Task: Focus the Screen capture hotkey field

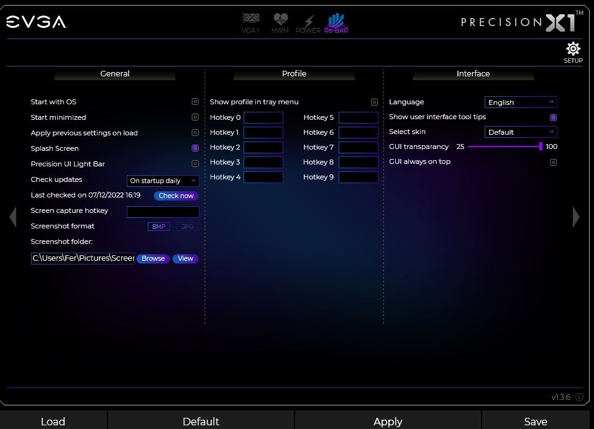Action: click(x=163, y=212)
